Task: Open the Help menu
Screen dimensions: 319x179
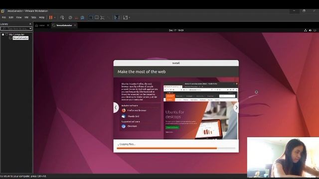Action: pos(41,17)
